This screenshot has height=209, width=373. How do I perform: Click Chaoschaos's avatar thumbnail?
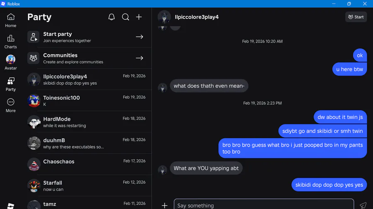[x=34, y=164]
